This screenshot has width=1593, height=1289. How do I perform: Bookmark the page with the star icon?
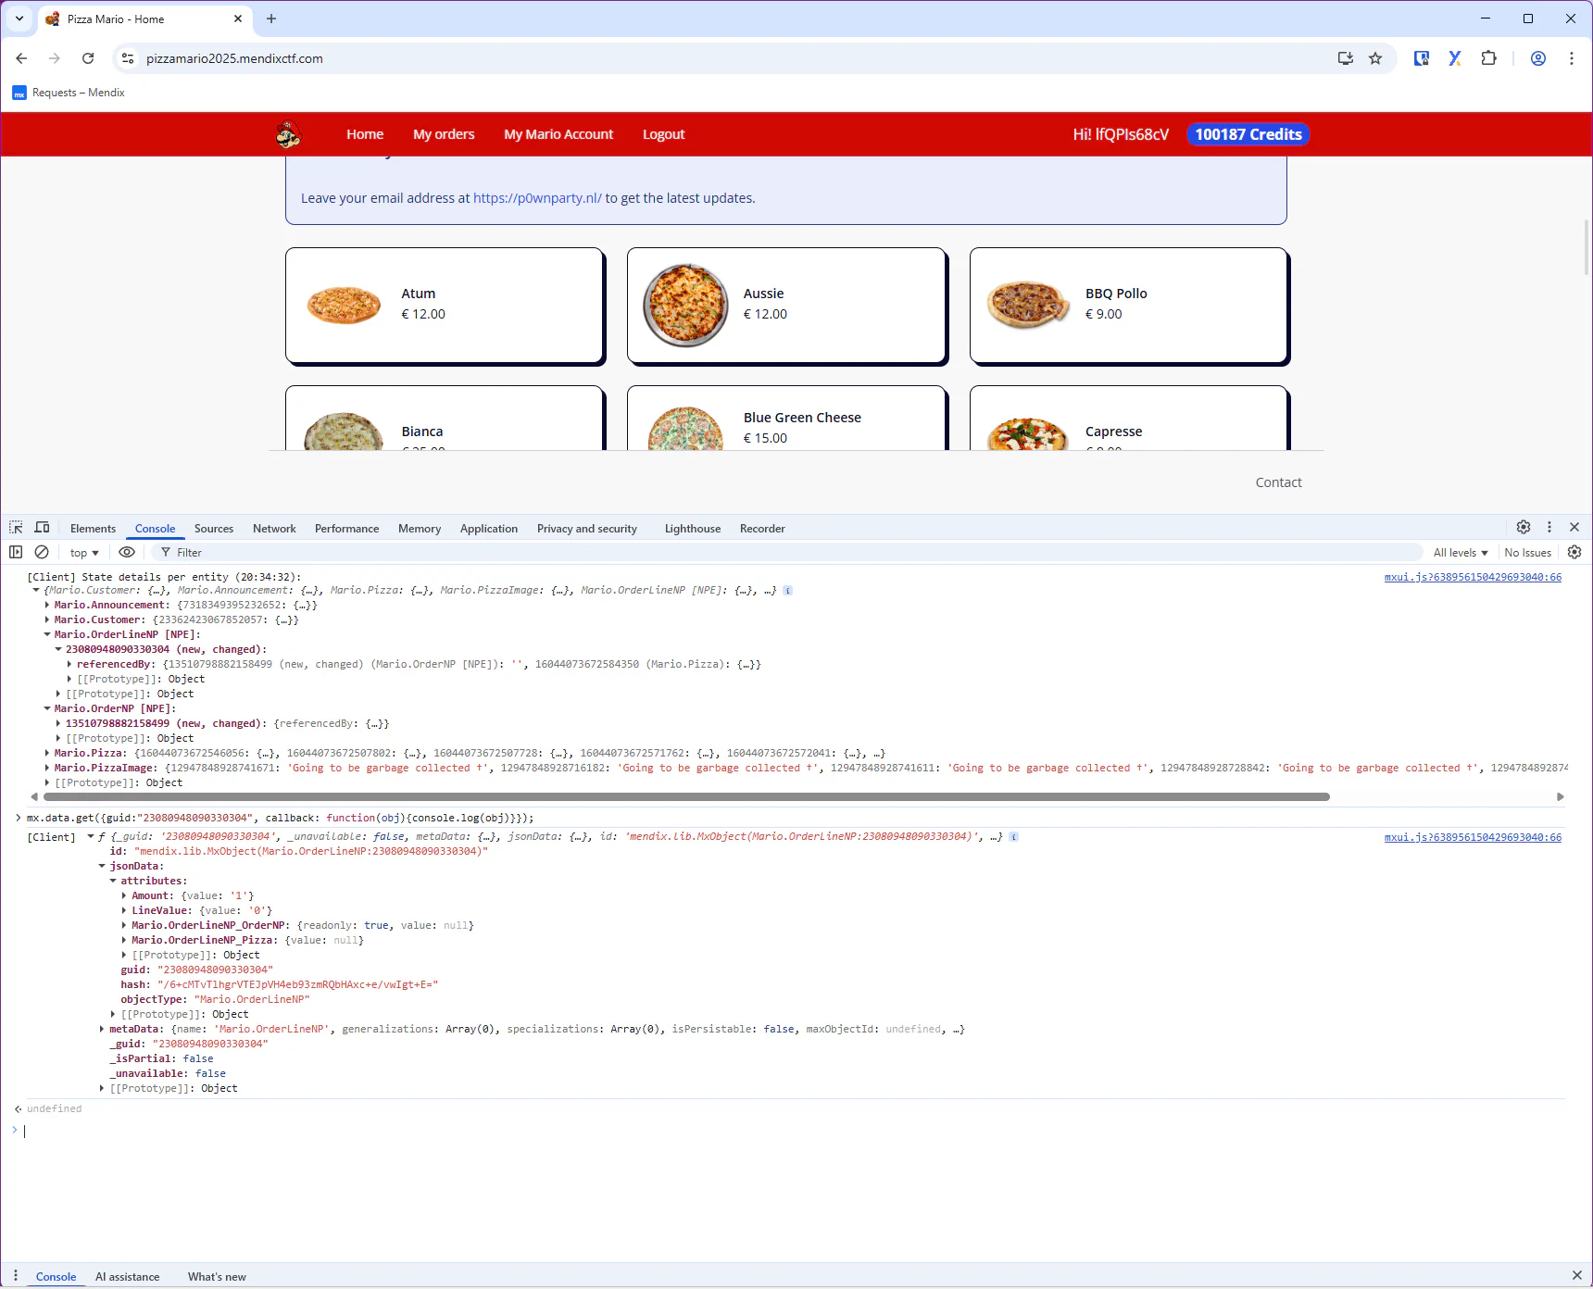[1375, 58]
